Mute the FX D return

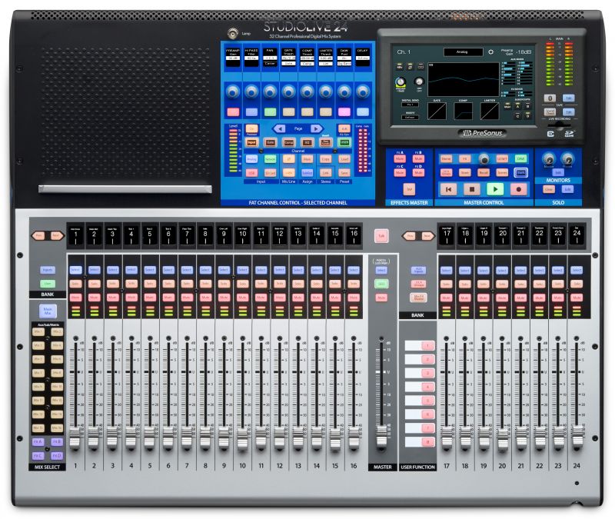click(418, 172)
